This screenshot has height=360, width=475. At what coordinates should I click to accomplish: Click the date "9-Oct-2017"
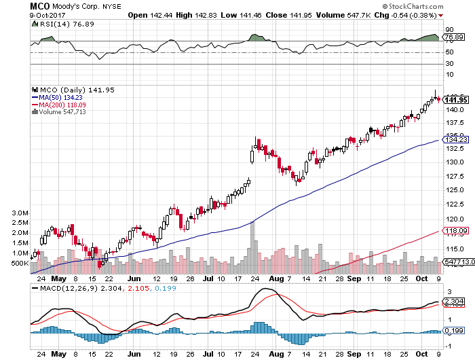pyautogui.click(x=47, y=15)
